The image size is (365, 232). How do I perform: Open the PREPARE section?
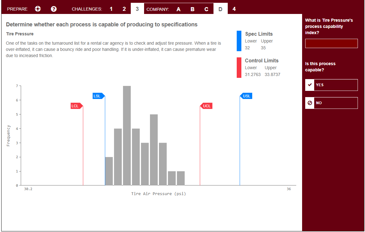(17, 9)
